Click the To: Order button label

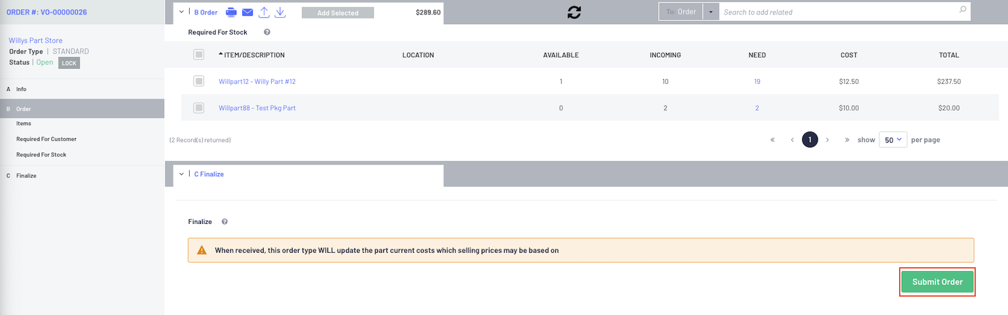coord(681,12)
